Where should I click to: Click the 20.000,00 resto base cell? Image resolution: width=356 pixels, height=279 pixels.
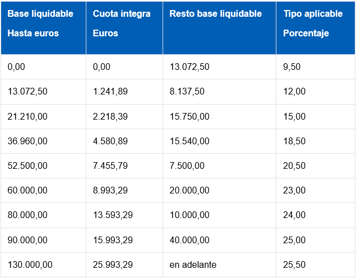coord(189,190)
